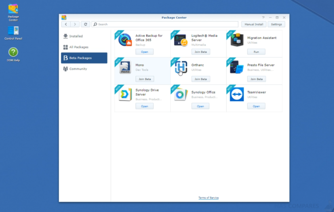Open Active Backup for Office 365
The height and width of the screenshot is (212, 334).
tap(144, 52)
